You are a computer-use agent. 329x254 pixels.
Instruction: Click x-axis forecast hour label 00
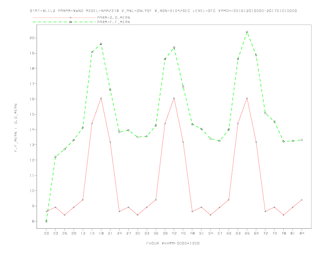(x=47, y=233)
